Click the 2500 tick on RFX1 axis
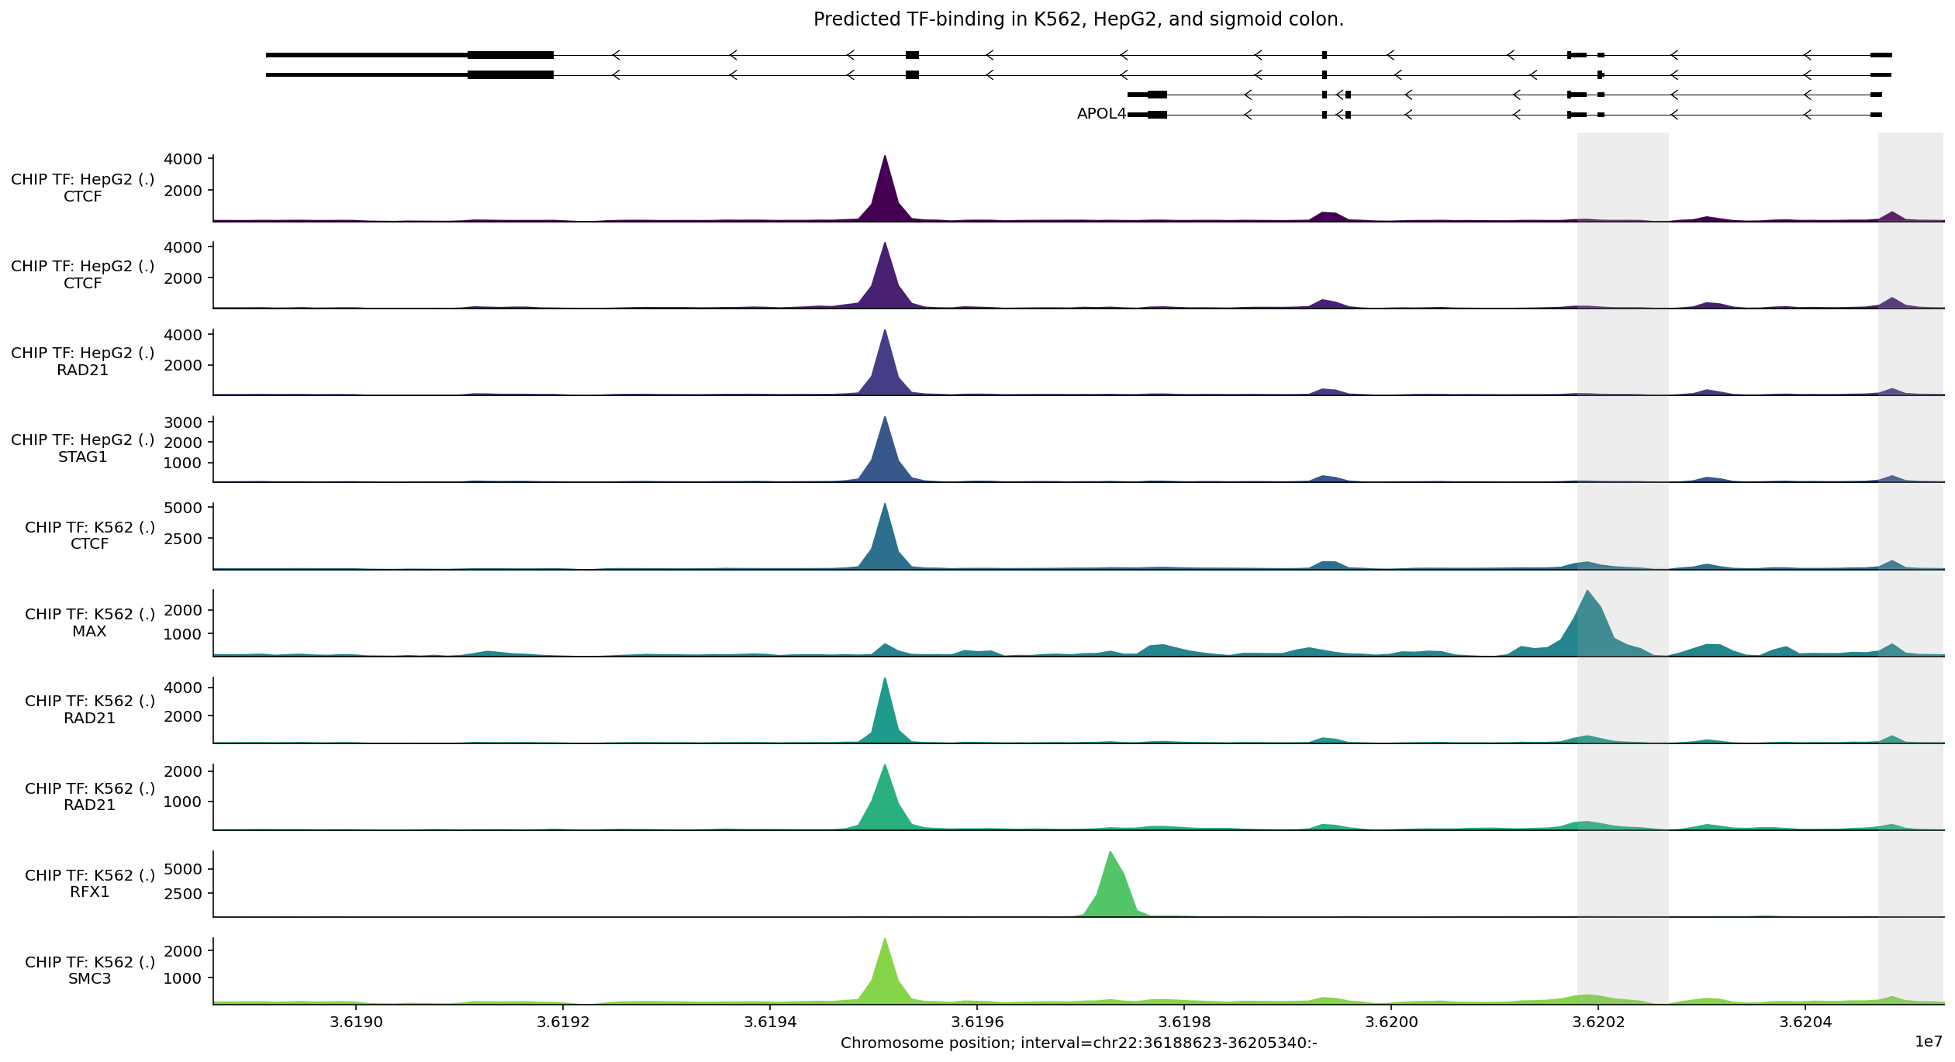 pyautogui.click(x=182, y=893)
